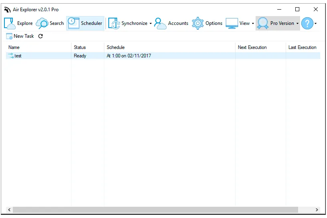Sort by the Last Execution column header
327x218 pixels.
302,47
